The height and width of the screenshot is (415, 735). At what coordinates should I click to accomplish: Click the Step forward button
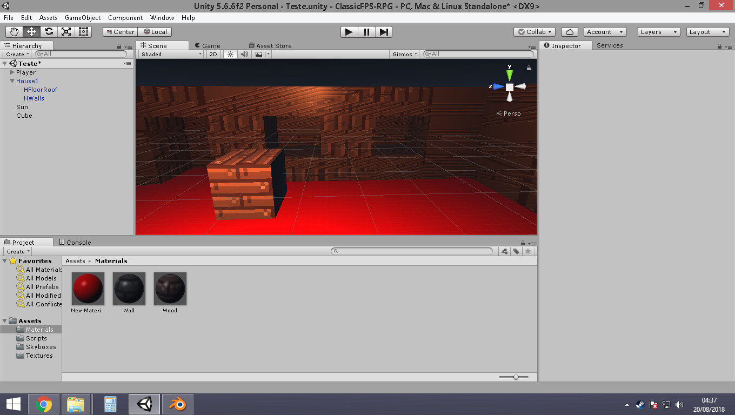point(384,32)
